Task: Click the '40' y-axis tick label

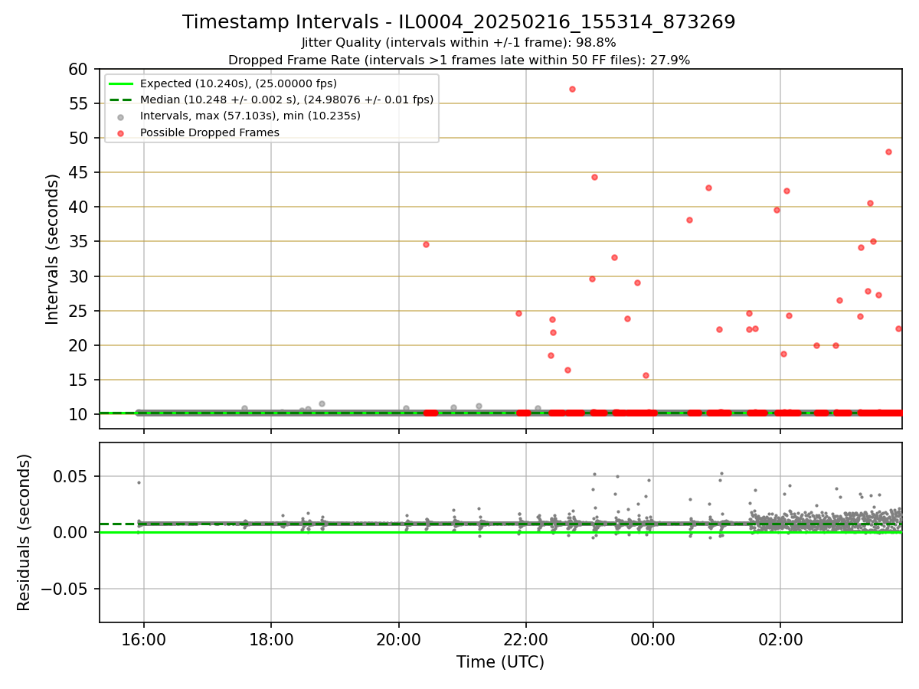Action: [80, 207]
